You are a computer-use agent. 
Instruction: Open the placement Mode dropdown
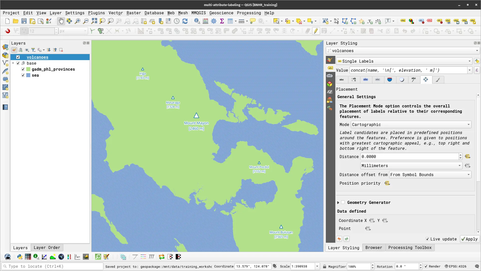pos(411,124)
